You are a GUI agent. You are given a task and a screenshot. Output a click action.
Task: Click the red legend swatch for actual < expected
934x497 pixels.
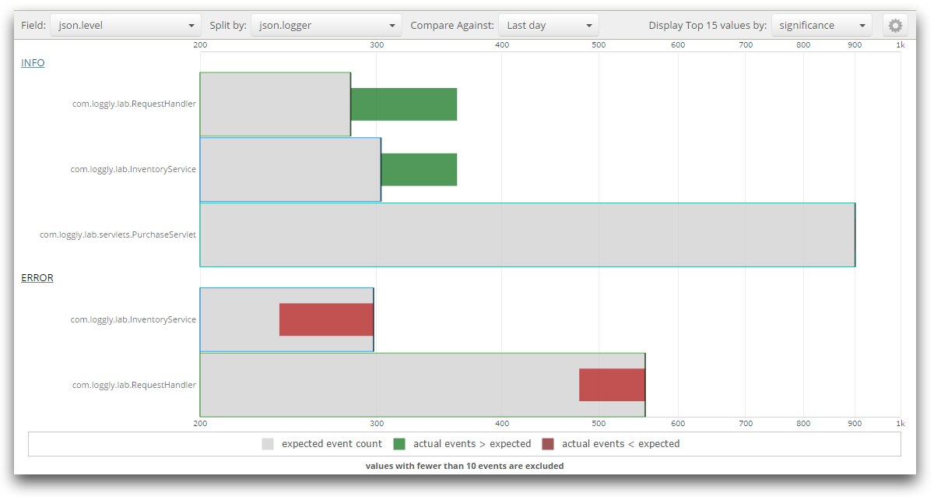click(x=548, y=444)
